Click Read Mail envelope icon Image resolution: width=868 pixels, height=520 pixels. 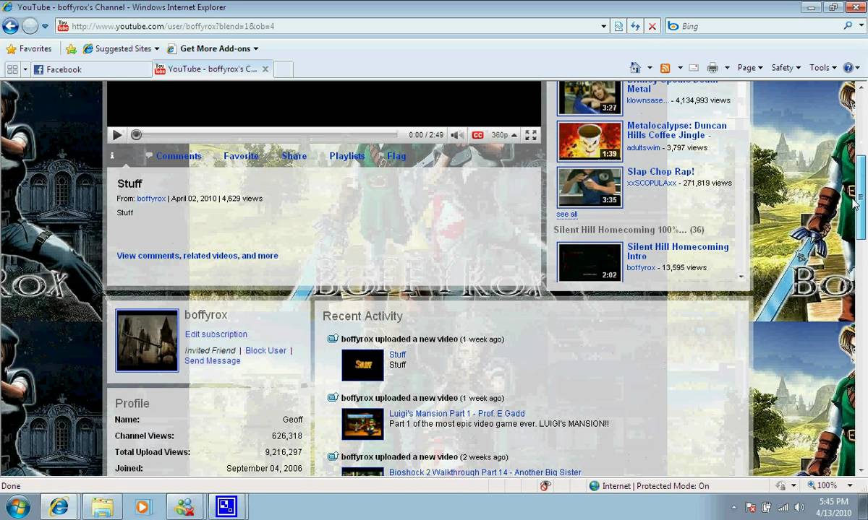tap(694, 68)
